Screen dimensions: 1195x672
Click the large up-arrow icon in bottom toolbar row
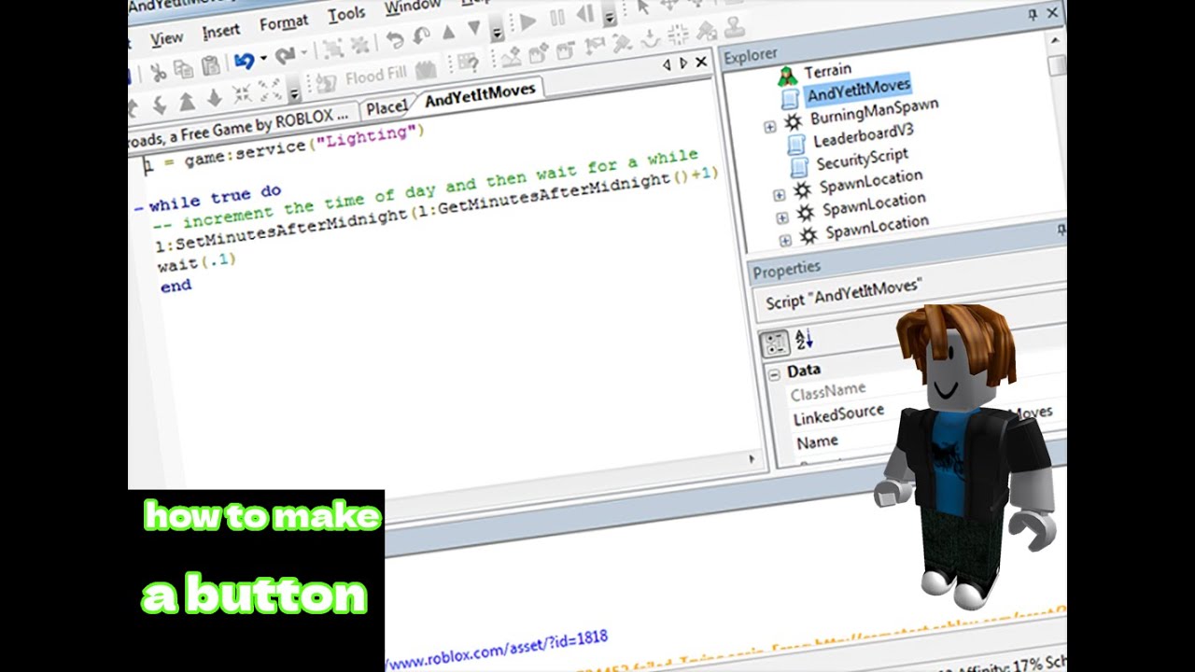pos(186,102)
